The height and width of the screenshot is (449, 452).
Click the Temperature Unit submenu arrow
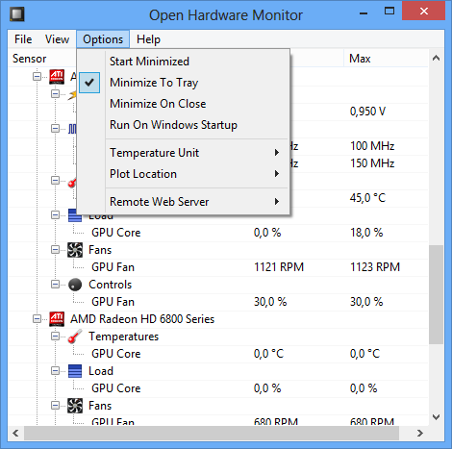pos(277,153)
